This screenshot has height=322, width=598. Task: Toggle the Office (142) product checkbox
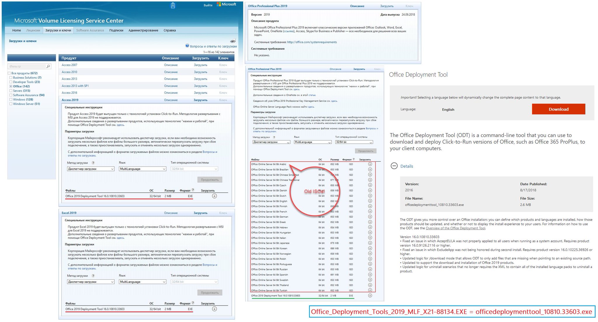click(x=11, y=86)
